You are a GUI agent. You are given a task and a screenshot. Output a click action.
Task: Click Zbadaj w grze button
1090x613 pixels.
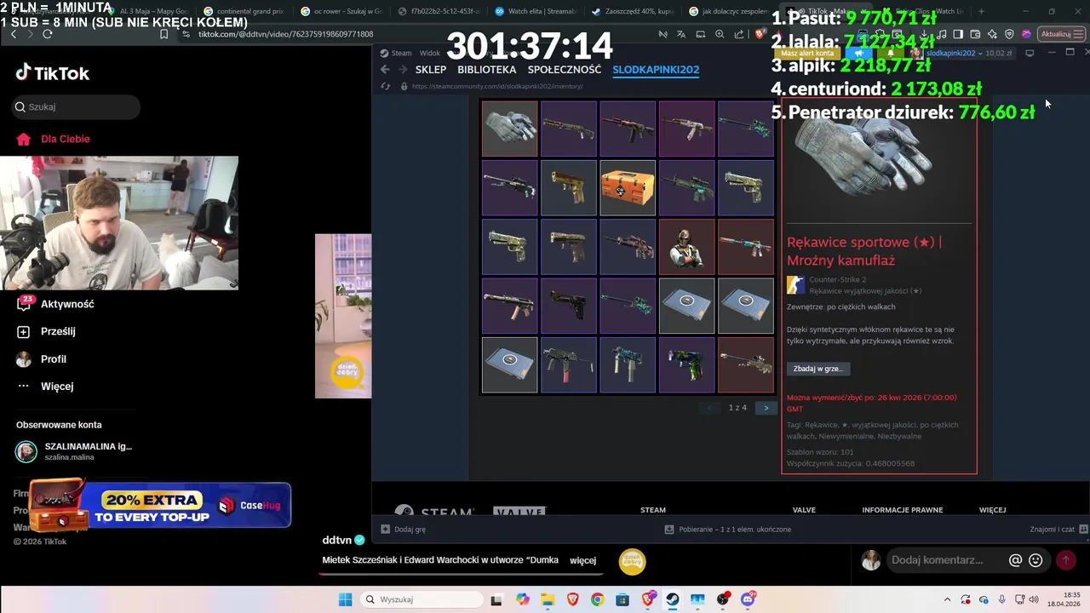point(818,369)
